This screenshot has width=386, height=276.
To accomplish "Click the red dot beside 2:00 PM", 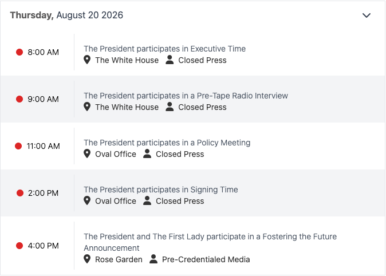I will pyautogui.click(x=20, y=193).
